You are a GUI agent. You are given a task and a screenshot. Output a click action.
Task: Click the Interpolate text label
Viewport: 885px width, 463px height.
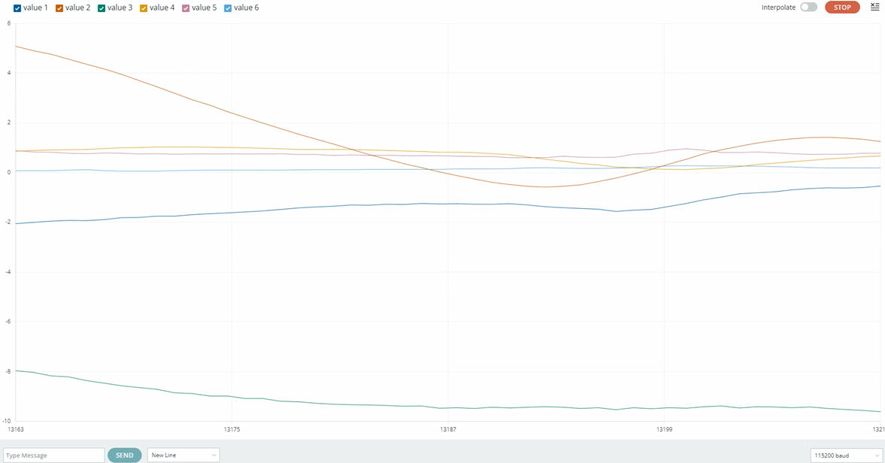778,8
